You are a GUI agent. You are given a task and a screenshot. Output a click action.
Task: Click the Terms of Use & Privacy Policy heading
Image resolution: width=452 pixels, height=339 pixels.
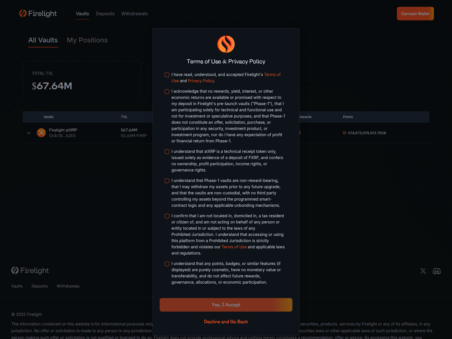click(226, 62)
